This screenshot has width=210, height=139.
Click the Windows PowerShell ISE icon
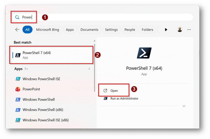[x=18, y=79]
